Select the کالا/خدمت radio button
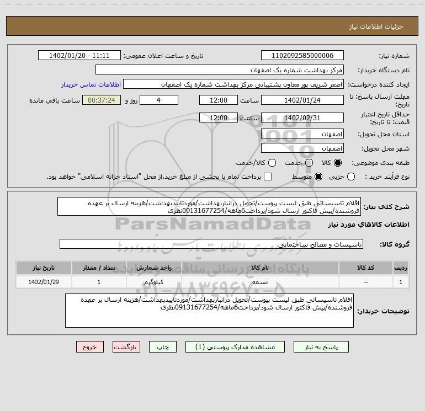Screen dimensions: 425x411 [272, 163]
